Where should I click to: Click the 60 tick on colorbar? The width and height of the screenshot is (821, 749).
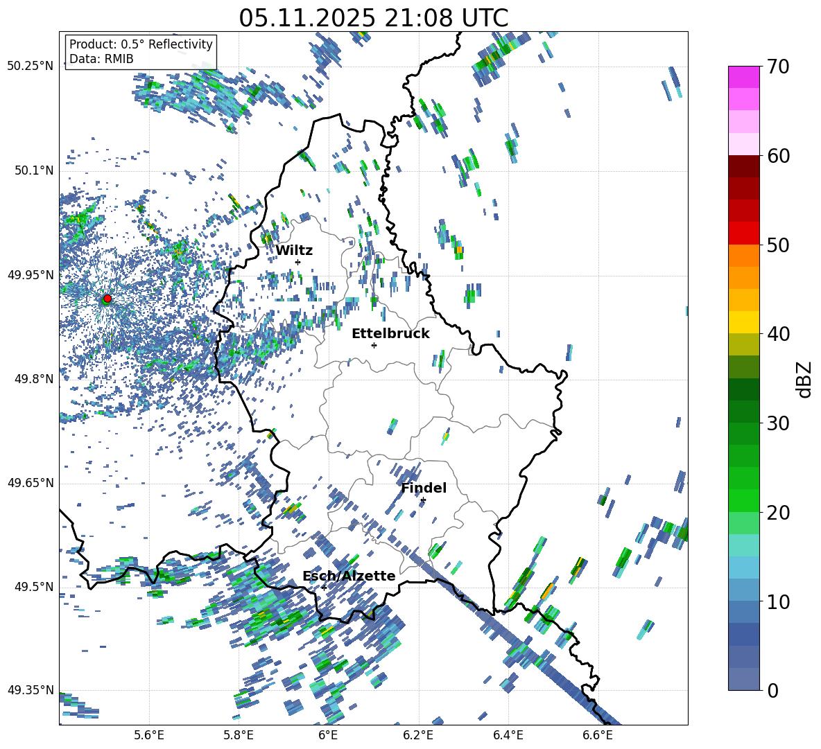coord(778,156)
